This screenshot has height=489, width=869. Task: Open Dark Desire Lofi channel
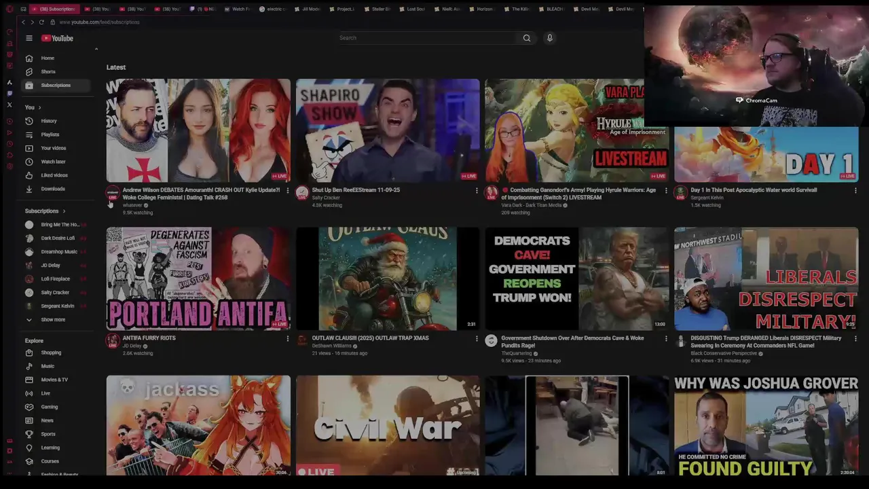pyautogui.click(x=57, y=238)
